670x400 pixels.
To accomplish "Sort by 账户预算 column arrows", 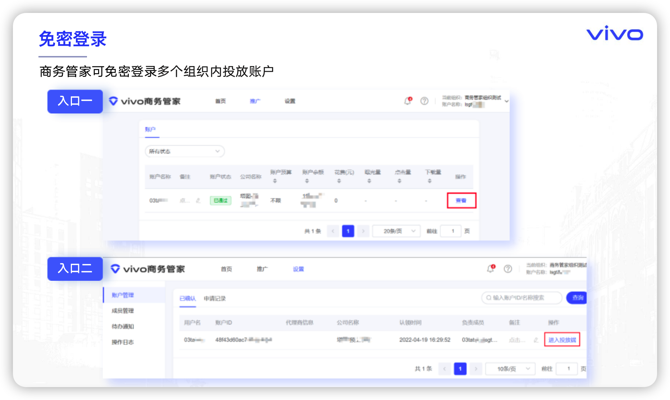I will point(275,181).
